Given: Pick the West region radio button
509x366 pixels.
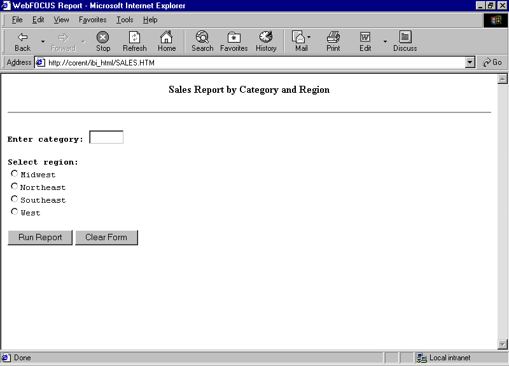Looking at the screenshot, I should [x=14, y=212].
